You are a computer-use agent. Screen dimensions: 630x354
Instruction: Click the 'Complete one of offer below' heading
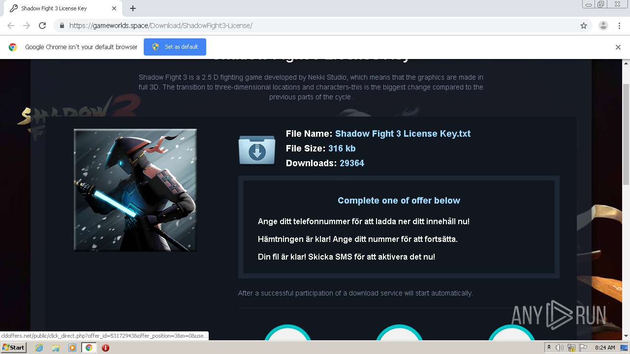399,201
